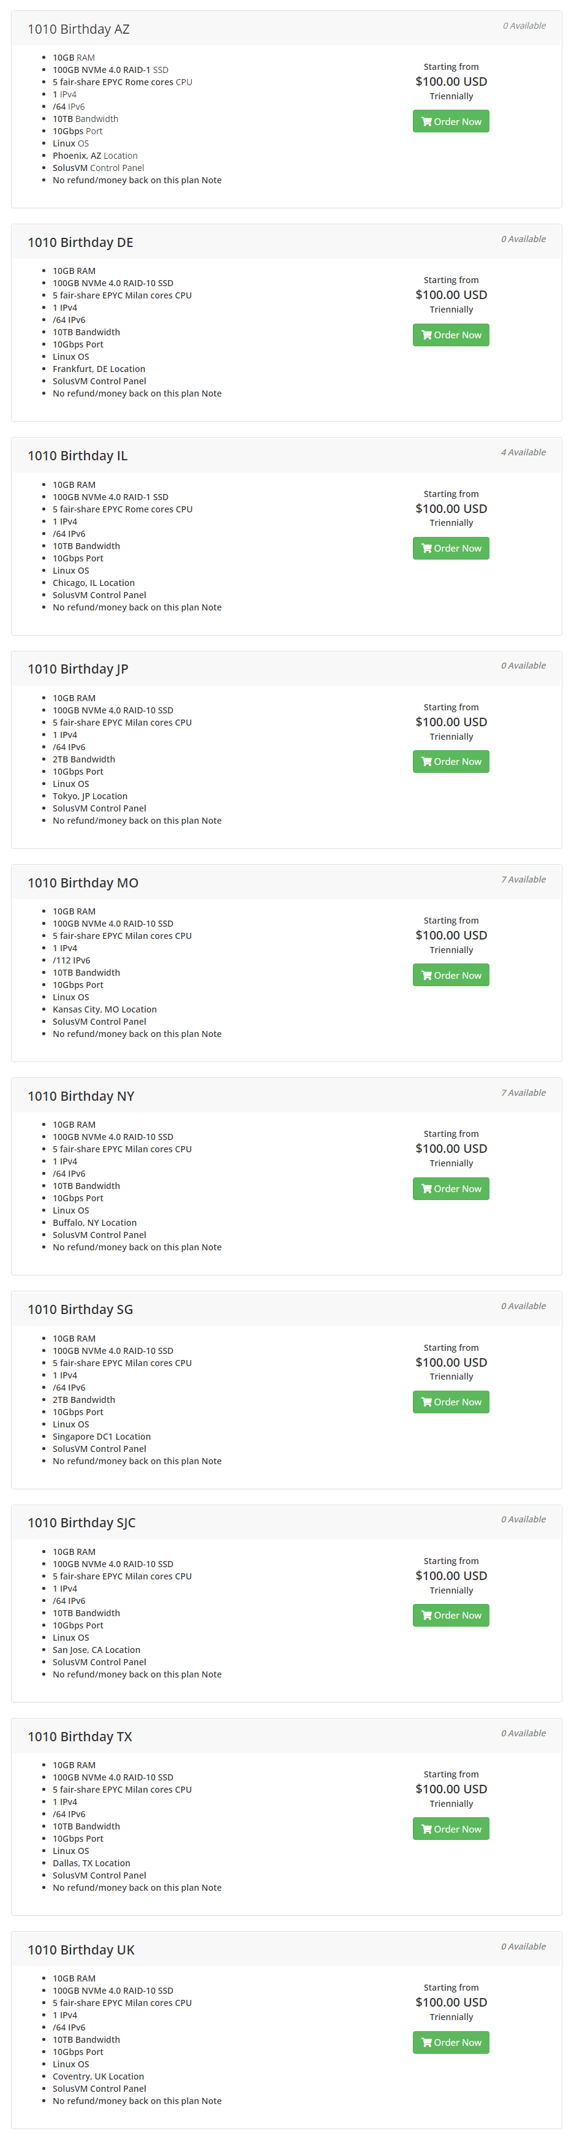Click the "0 Available" label on Birthday TX
574x2139 pixels.
[523, 1733]
